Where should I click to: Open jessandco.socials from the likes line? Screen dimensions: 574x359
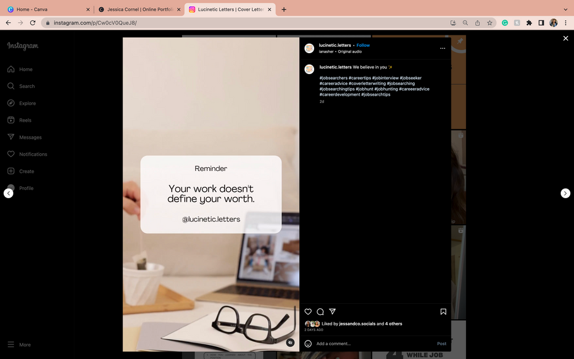[357, 324]
